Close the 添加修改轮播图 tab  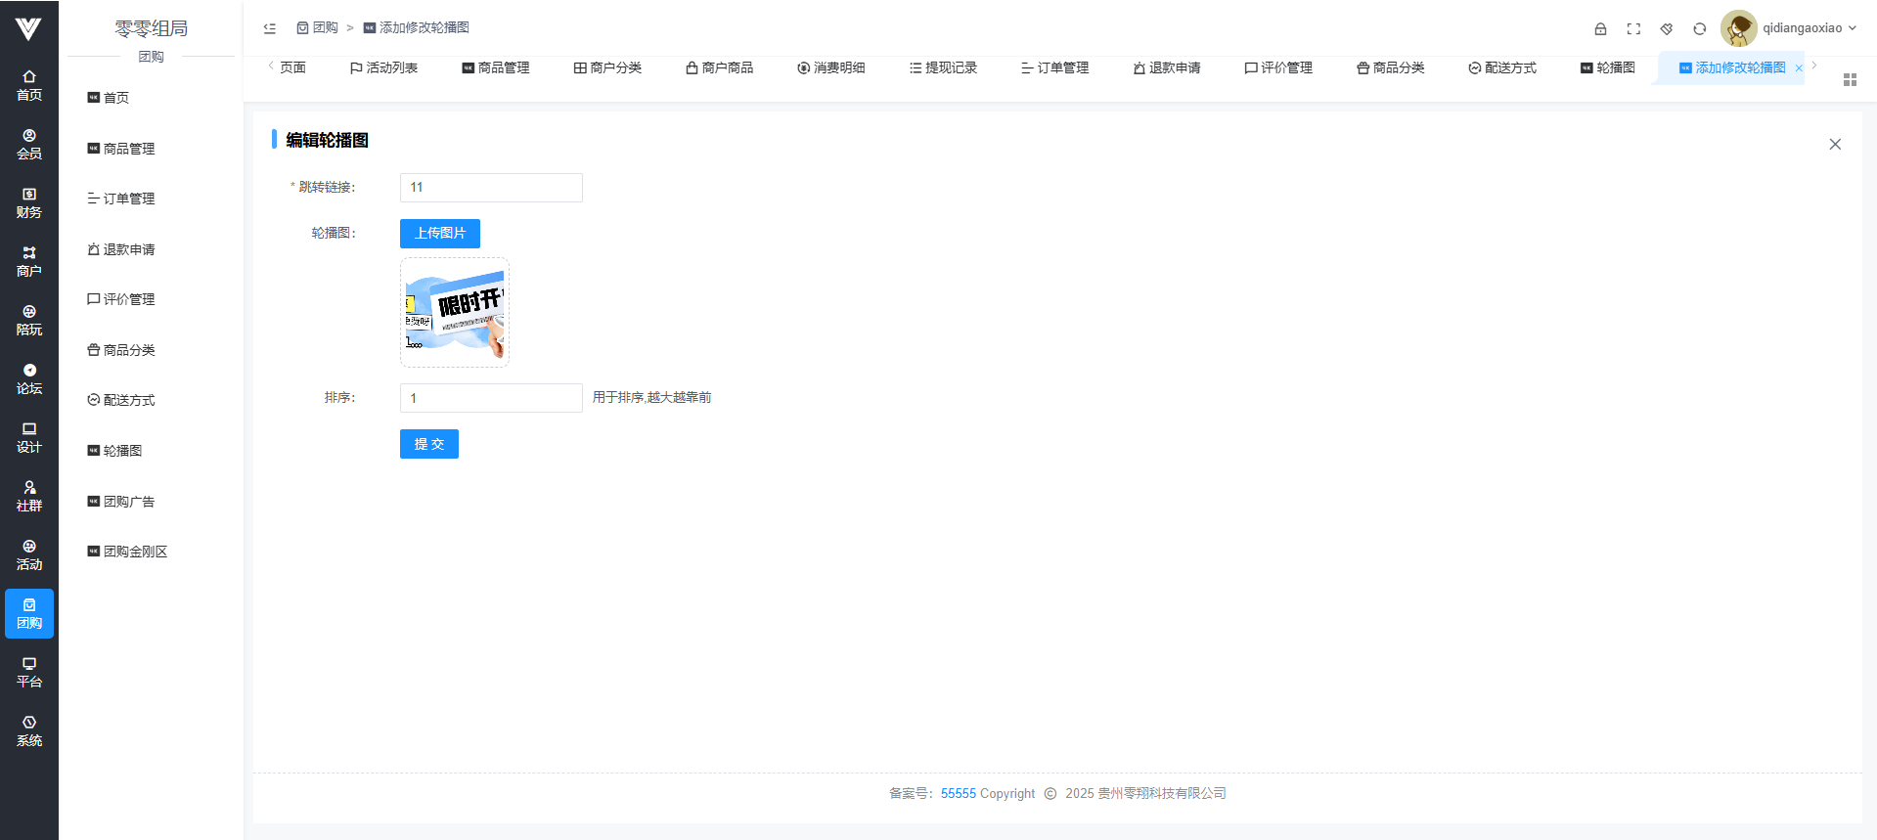[1799, 68]
